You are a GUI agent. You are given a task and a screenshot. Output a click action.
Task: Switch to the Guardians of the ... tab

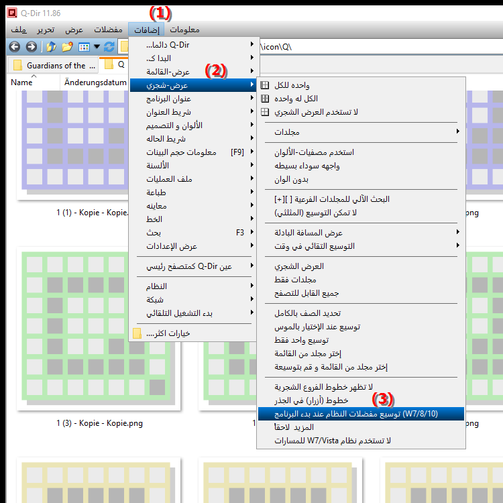[x=53, y=65]
